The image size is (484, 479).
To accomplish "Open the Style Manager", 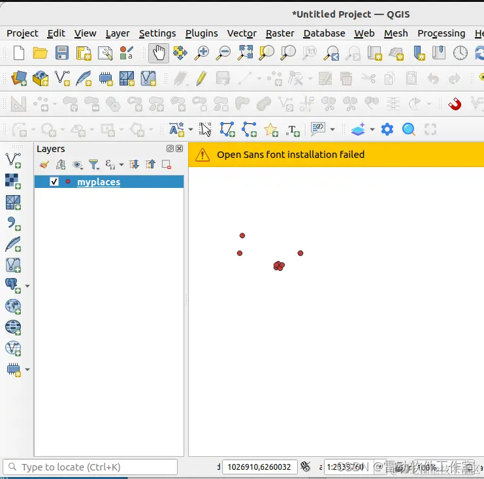I will [x=127, y=53].
